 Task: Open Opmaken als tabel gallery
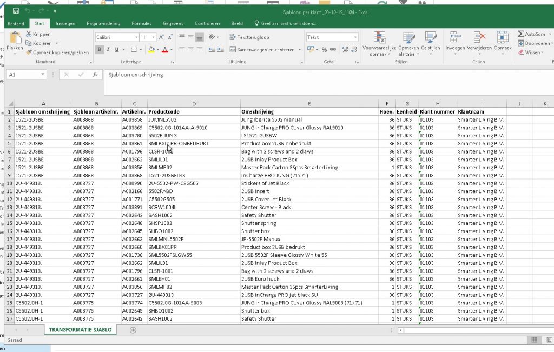click(x=408, y=44)
